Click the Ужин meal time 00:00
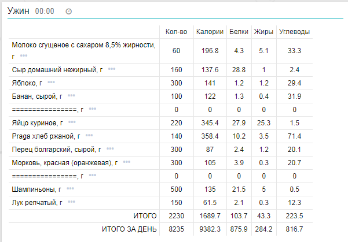 45,12
